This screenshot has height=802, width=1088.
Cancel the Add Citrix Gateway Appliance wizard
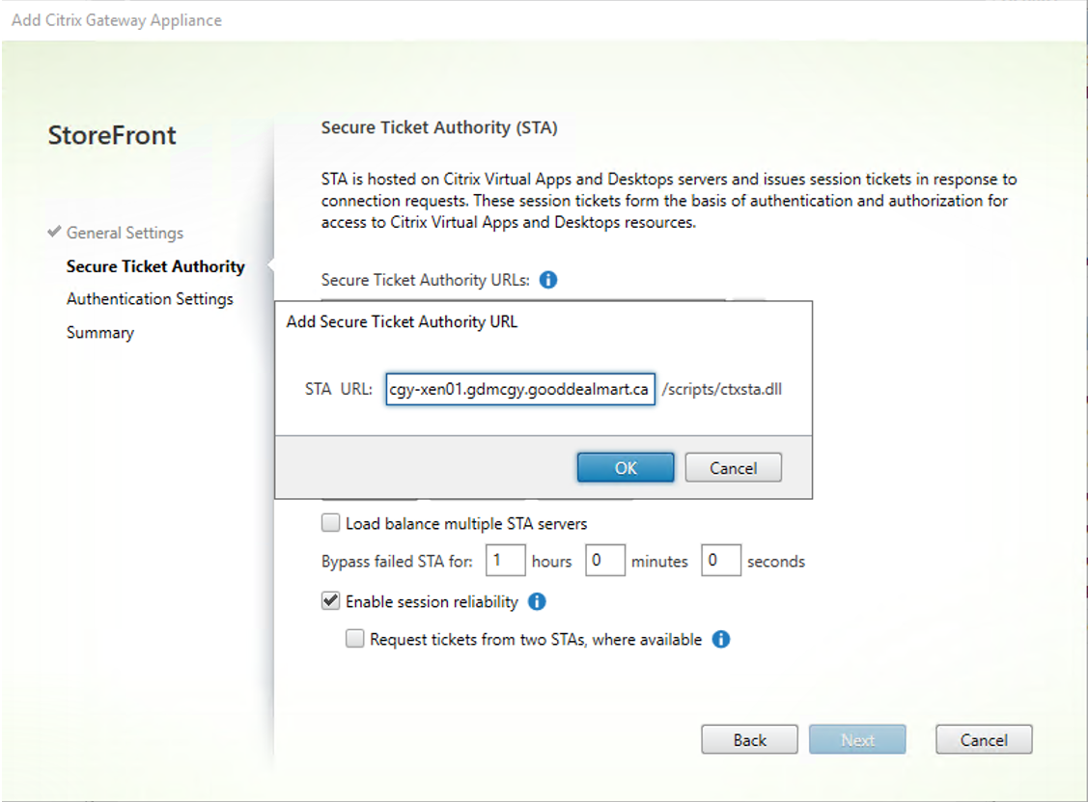(984, 739)
